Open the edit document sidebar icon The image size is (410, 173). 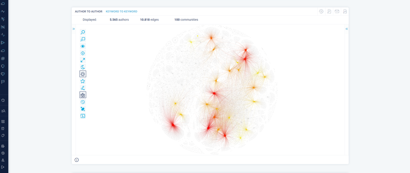[x=3, y=146]
